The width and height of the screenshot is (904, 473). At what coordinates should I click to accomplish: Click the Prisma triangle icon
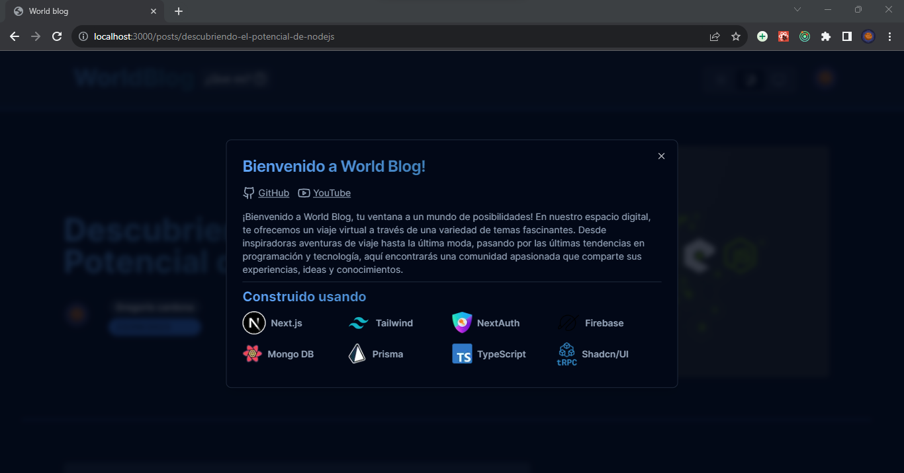click(357, 353)
